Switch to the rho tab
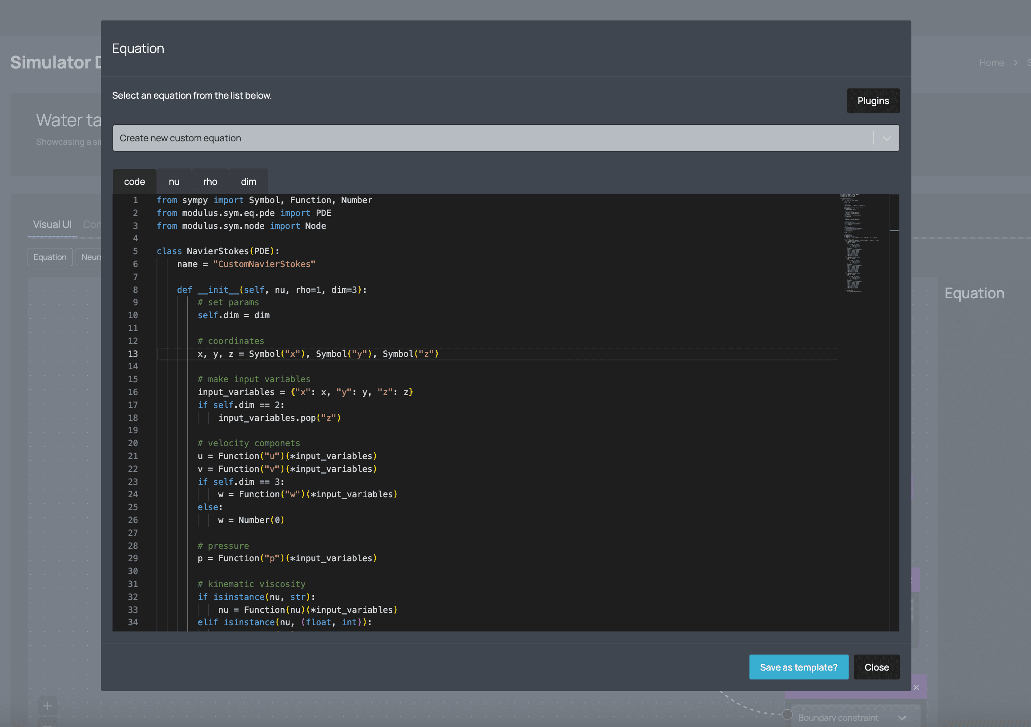The height and width of the screenshot is (727, 1031). click(209, 181)
